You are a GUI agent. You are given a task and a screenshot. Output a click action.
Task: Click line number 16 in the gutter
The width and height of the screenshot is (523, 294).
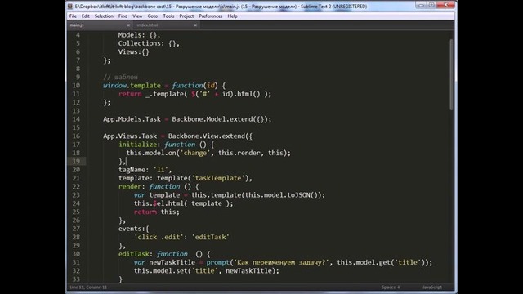(76, 136)
